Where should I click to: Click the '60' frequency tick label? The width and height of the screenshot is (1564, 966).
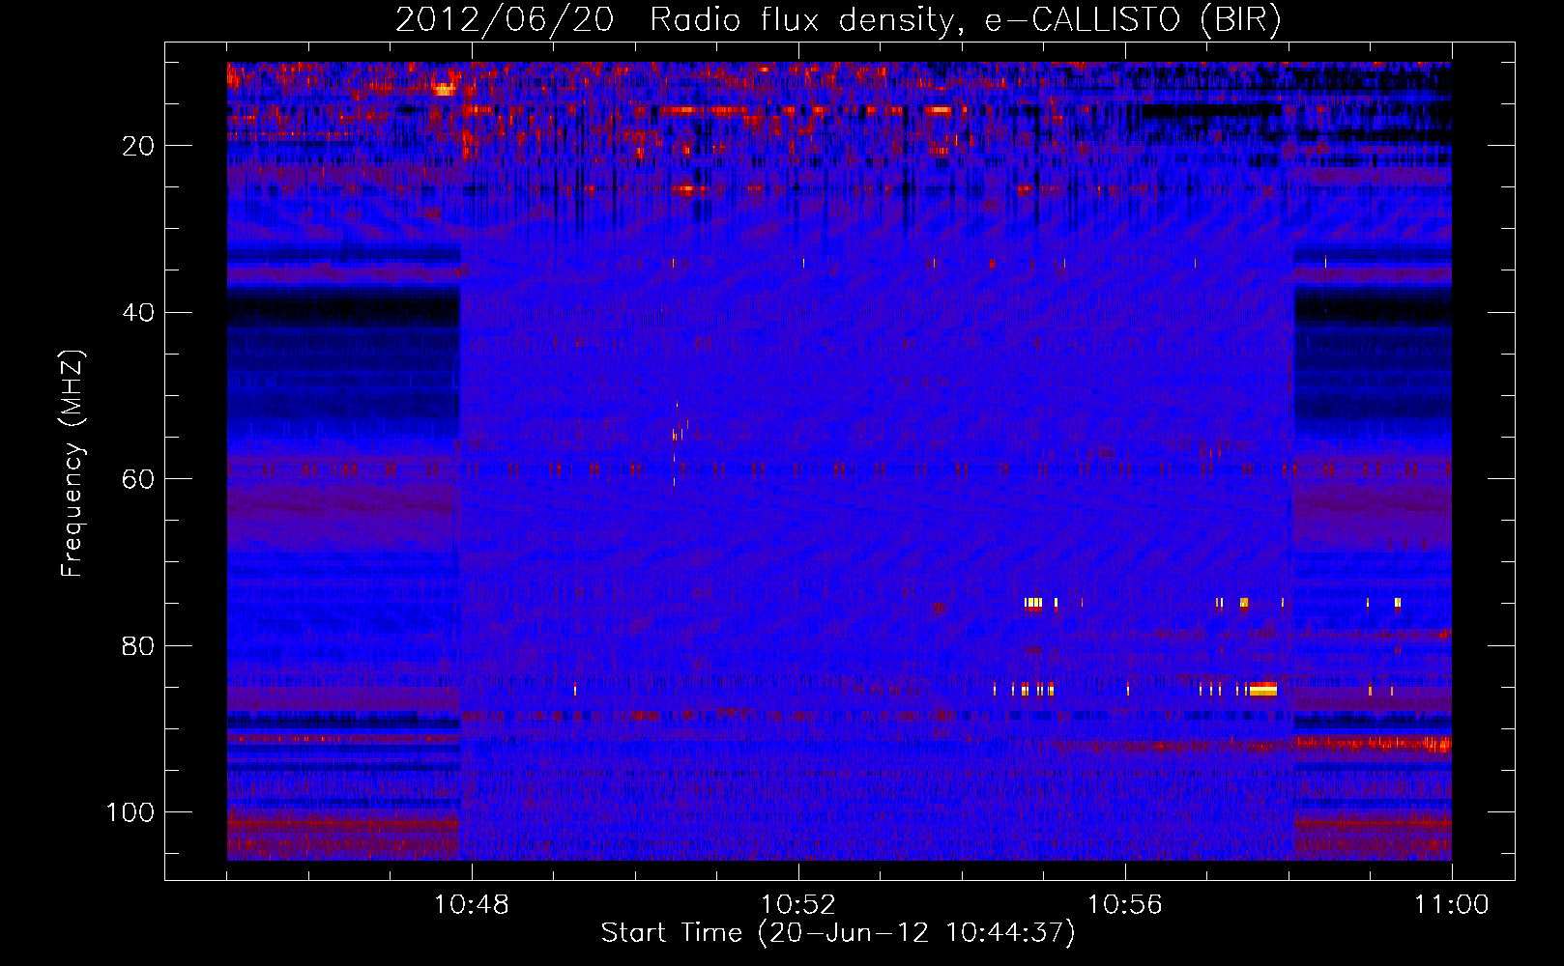[x=138, y=479]
